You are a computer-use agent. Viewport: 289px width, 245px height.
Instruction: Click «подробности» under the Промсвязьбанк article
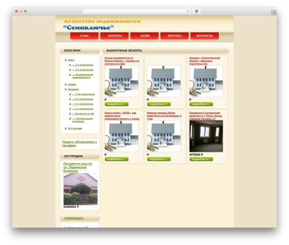click(x=117, y=104)
